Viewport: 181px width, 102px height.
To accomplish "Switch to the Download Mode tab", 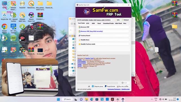I will point(108,23).
